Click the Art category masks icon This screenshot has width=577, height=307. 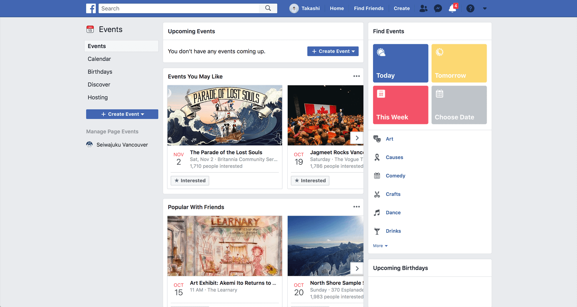[x=377, y=139]
